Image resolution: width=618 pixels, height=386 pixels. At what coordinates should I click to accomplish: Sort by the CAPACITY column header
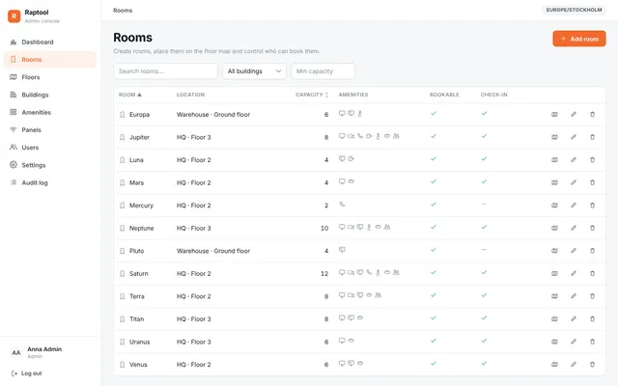pyautogui.click(x=312, y=95)
